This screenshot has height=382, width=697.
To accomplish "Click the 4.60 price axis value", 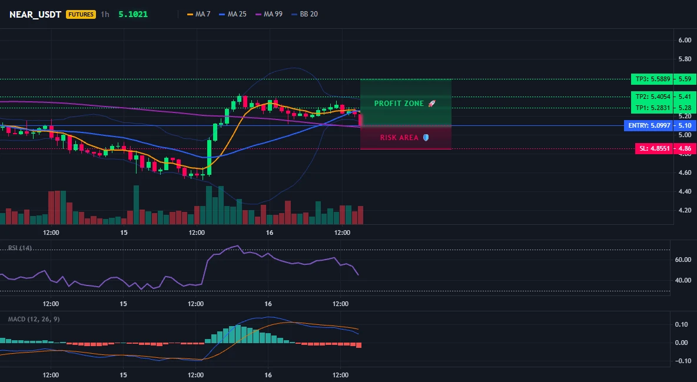I will coord(685,172).
